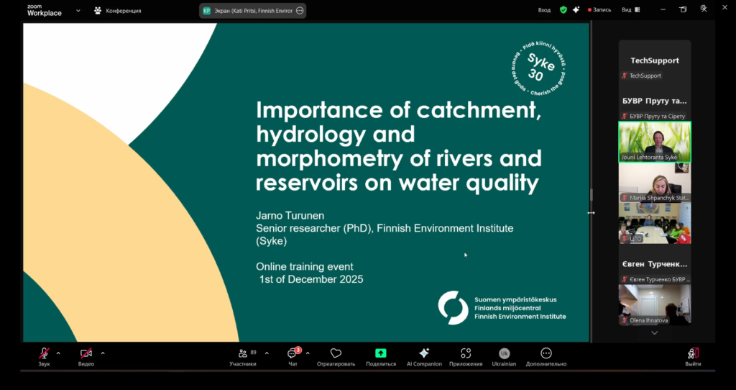Click the green share screen button (Поделиться)
Viewport: 736px width, 390px height.
tap(380, 353)
